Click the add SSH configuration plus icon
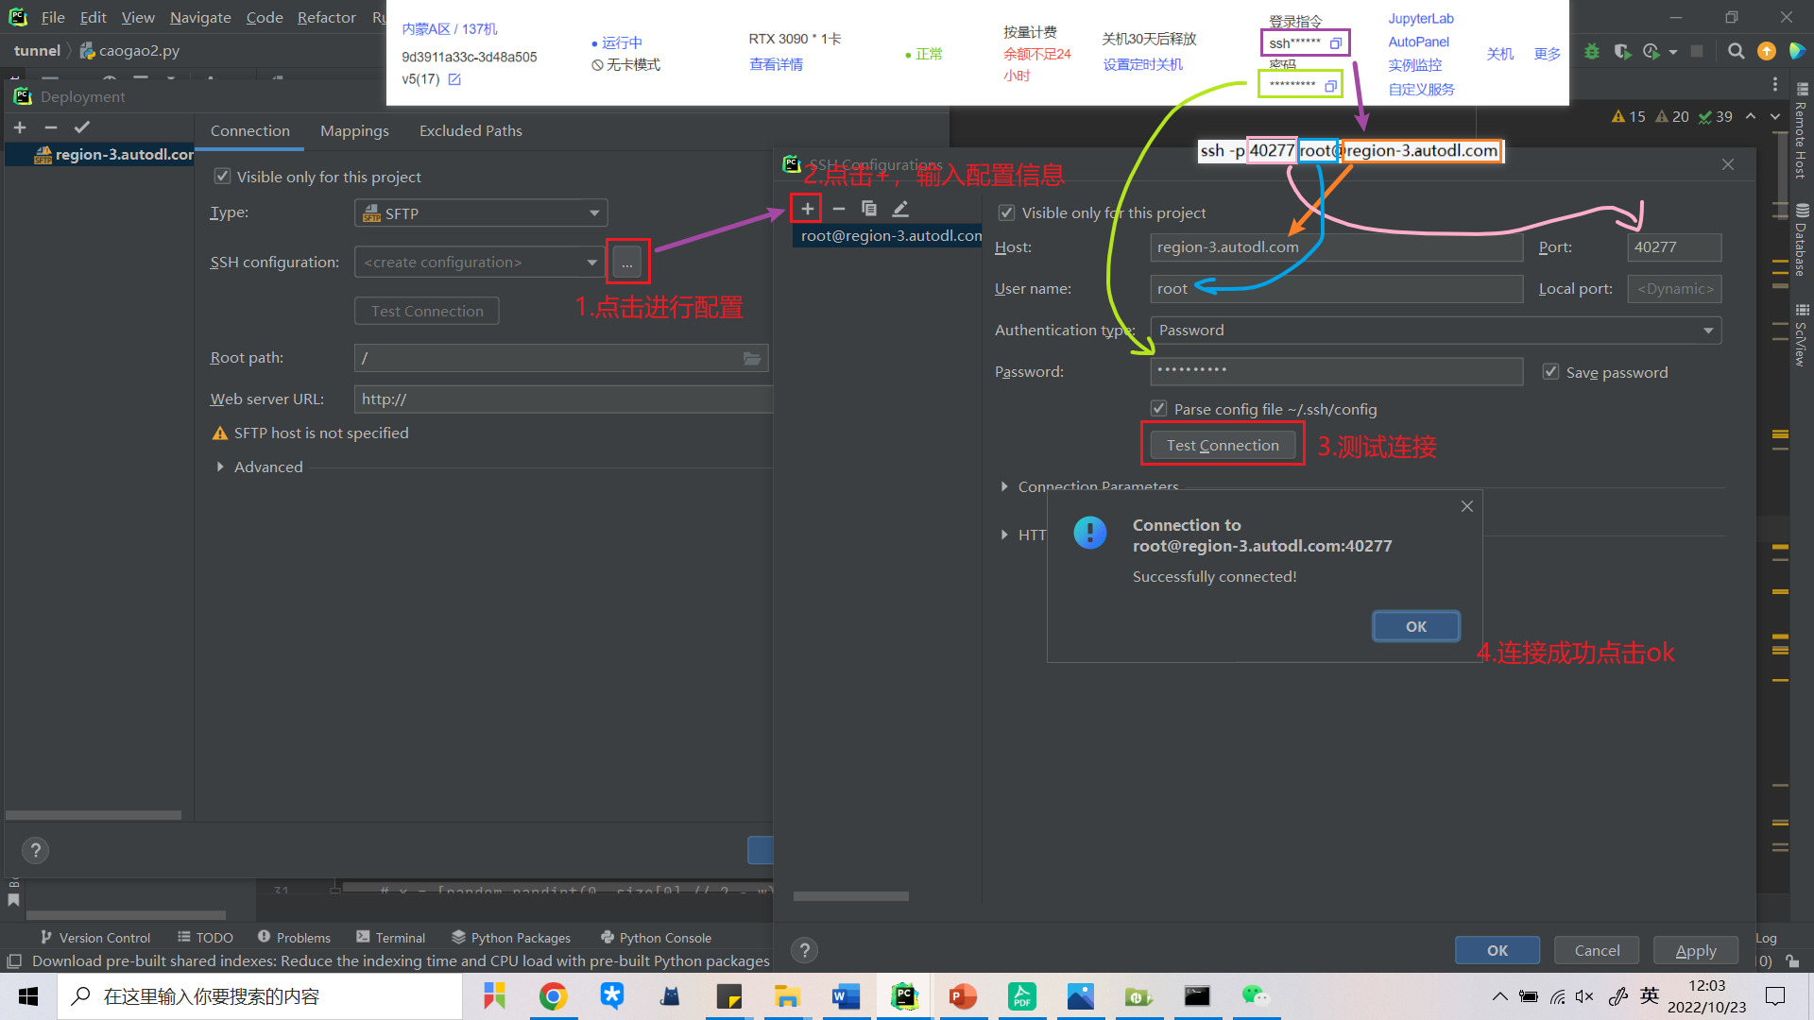 click(x=807, y=209)
